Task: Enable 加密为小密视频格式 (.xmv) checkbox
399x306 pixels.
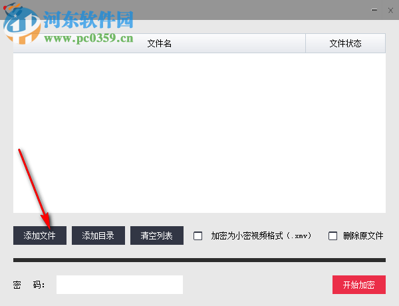Action: click(x=198, y=236)
